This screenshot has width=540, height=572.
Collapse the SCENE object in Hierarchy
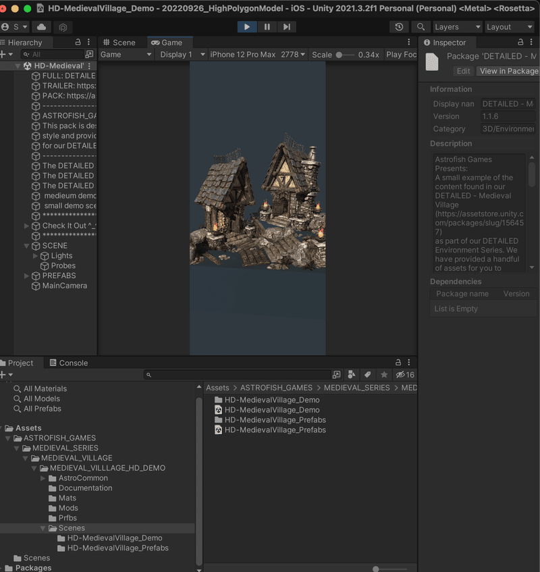pyautogui.click(x=26, y=246)
